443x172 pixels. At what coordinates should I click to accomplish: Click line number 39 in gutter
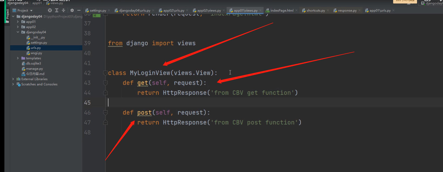coord(87,43)
